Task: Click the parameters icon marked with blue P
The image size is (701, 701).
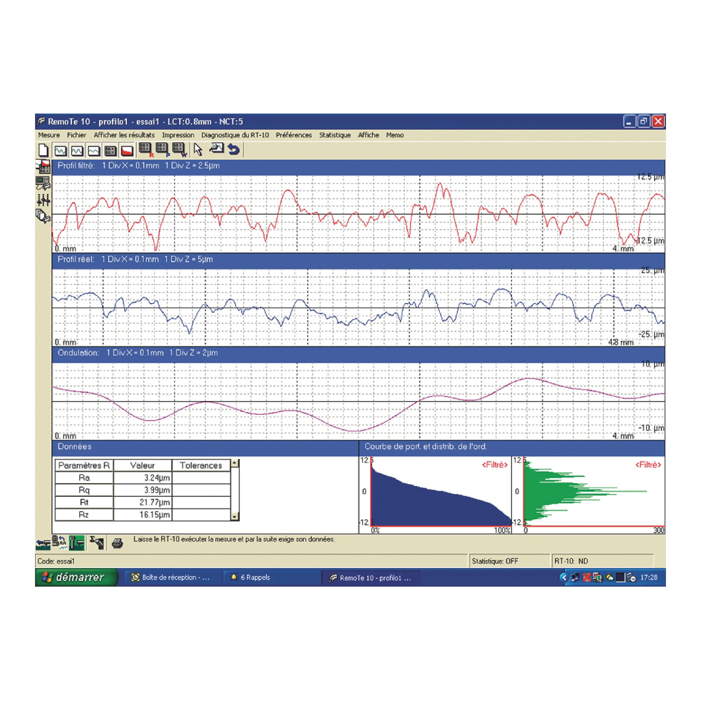Action: (x=162, y=150)
